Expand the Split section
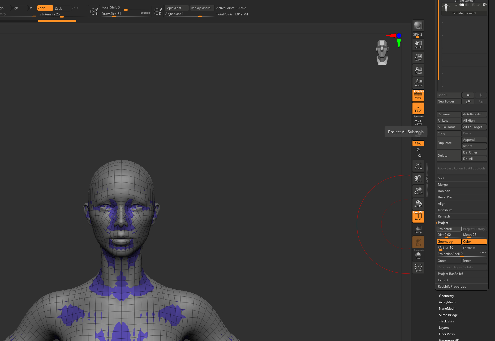The image size is (495, 341). (441, 178)
